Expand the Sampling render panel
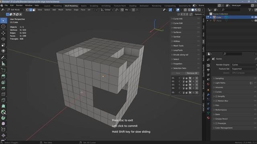Image resolution: width=257 pixels, height=144 pixels. [x=235, y=78]
